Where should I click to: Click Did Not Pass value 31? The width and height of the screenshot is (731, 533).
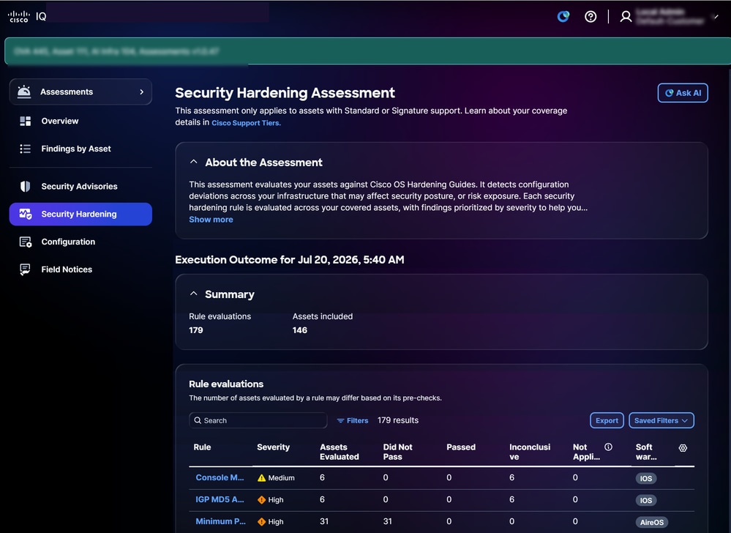387,521
